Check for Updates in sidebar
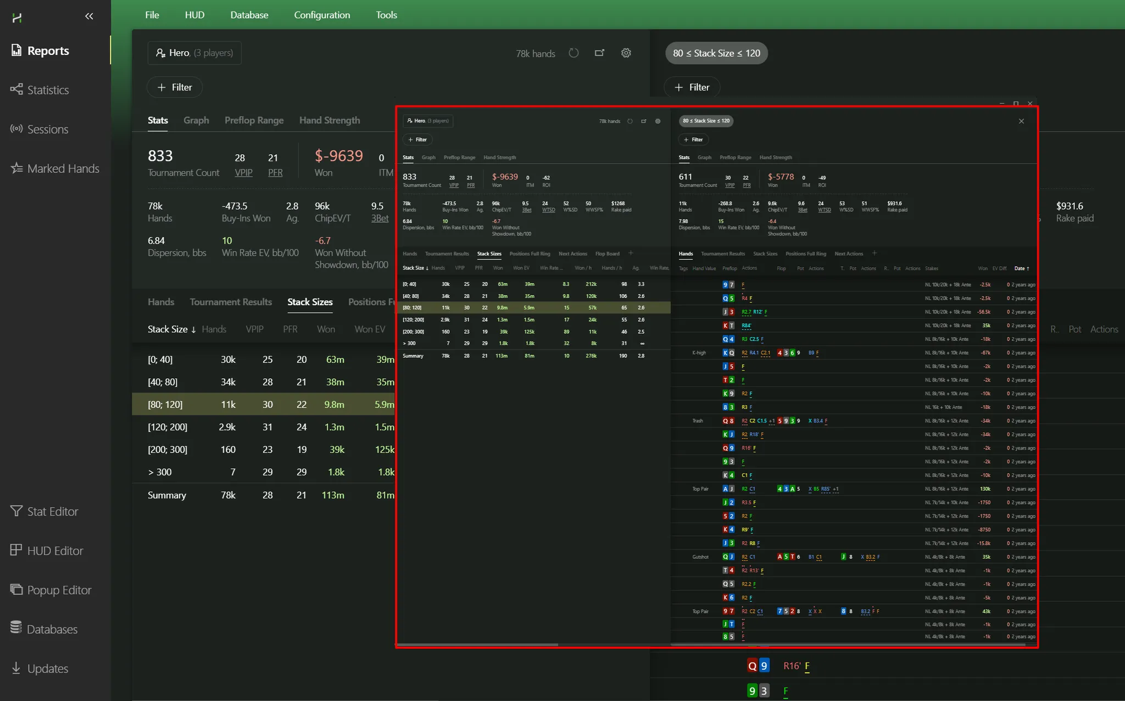 coord(47,669)
